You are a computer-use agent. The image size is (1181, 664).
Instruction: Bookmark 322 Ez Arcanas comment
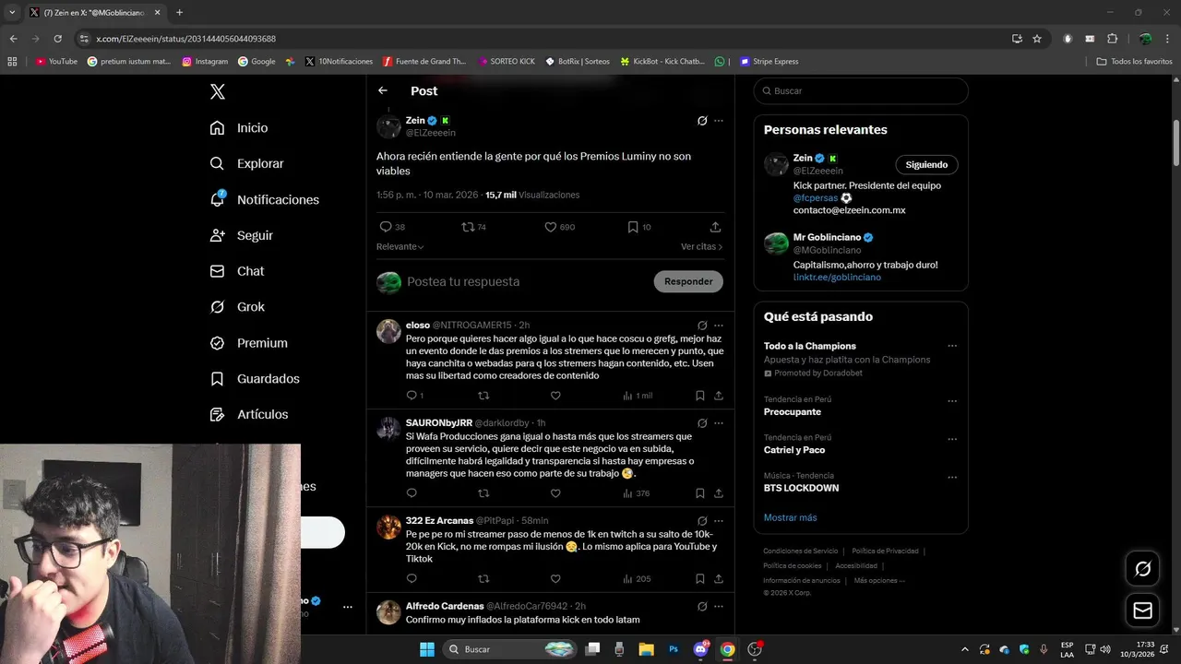tap(700, 579)
